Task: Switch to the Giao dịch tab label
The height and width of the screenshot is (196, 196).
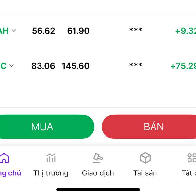Action: (98, 173)
